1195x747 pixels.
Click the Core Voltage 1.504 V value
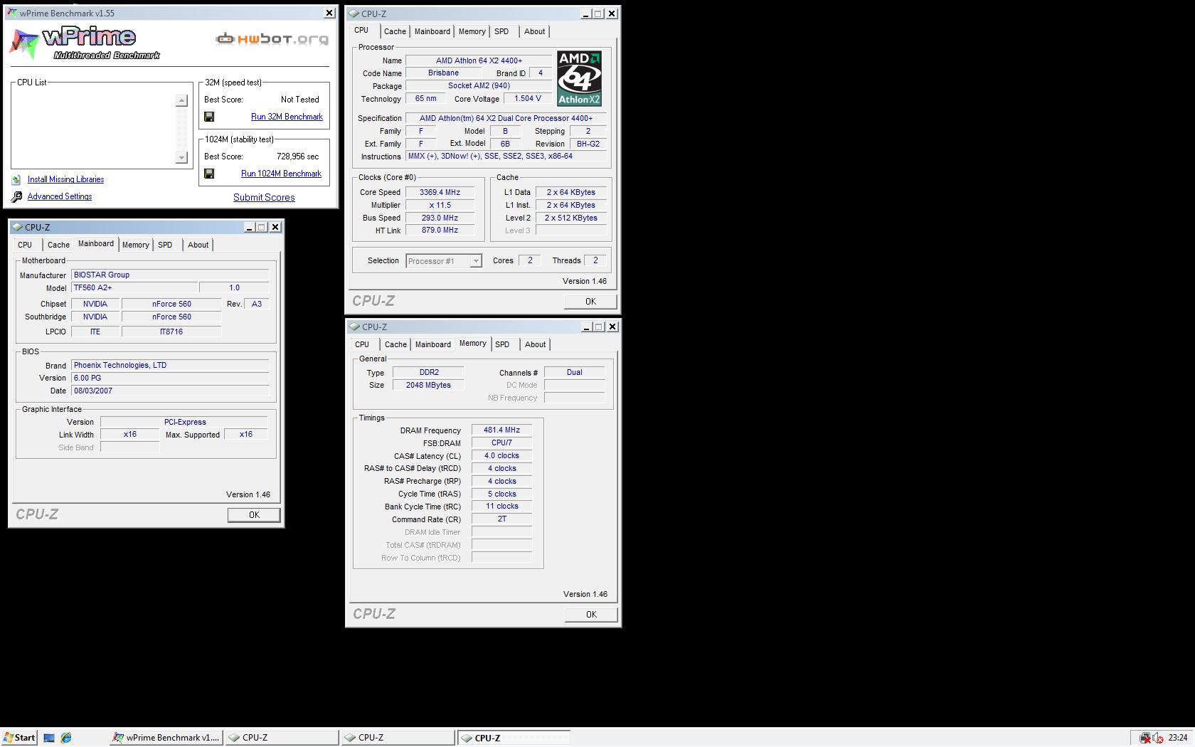tap(527, 98)
